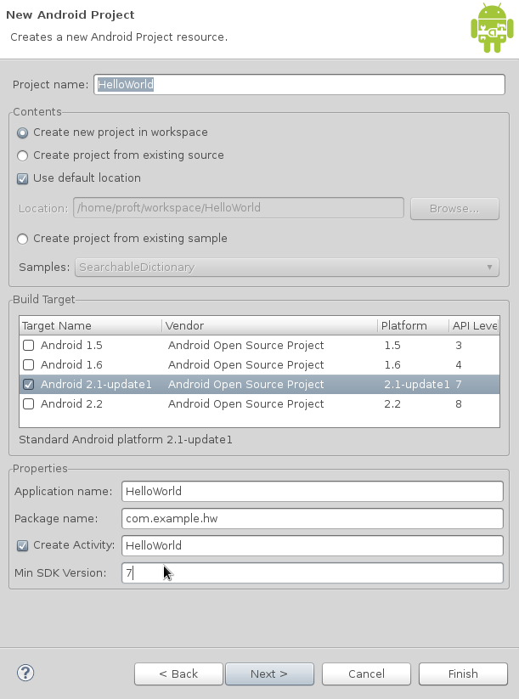
Task: Toggle the Create Activity checkbox
Action: tap(22, 545)
